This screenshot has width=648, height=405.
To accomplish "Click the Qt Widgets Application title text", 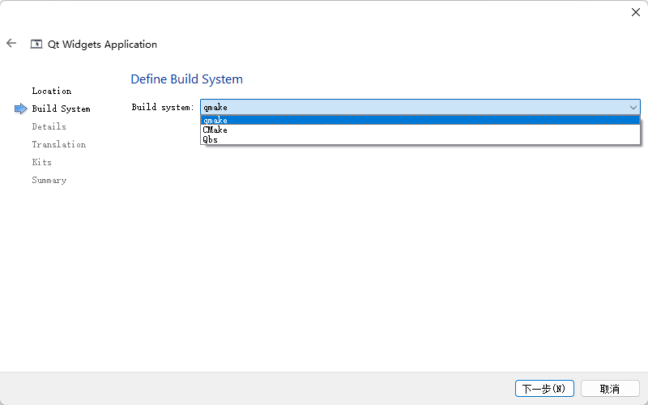I will pos(102,45).
